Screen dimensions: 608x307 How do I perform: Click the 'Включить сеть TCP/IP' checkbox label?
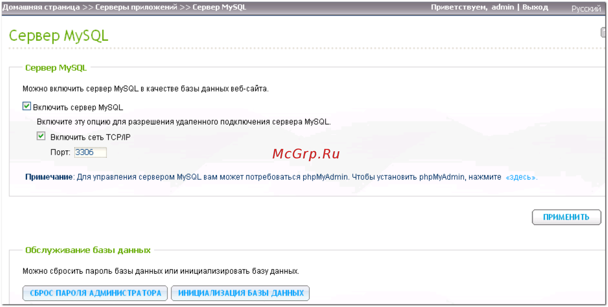click(x=91, y=137)
